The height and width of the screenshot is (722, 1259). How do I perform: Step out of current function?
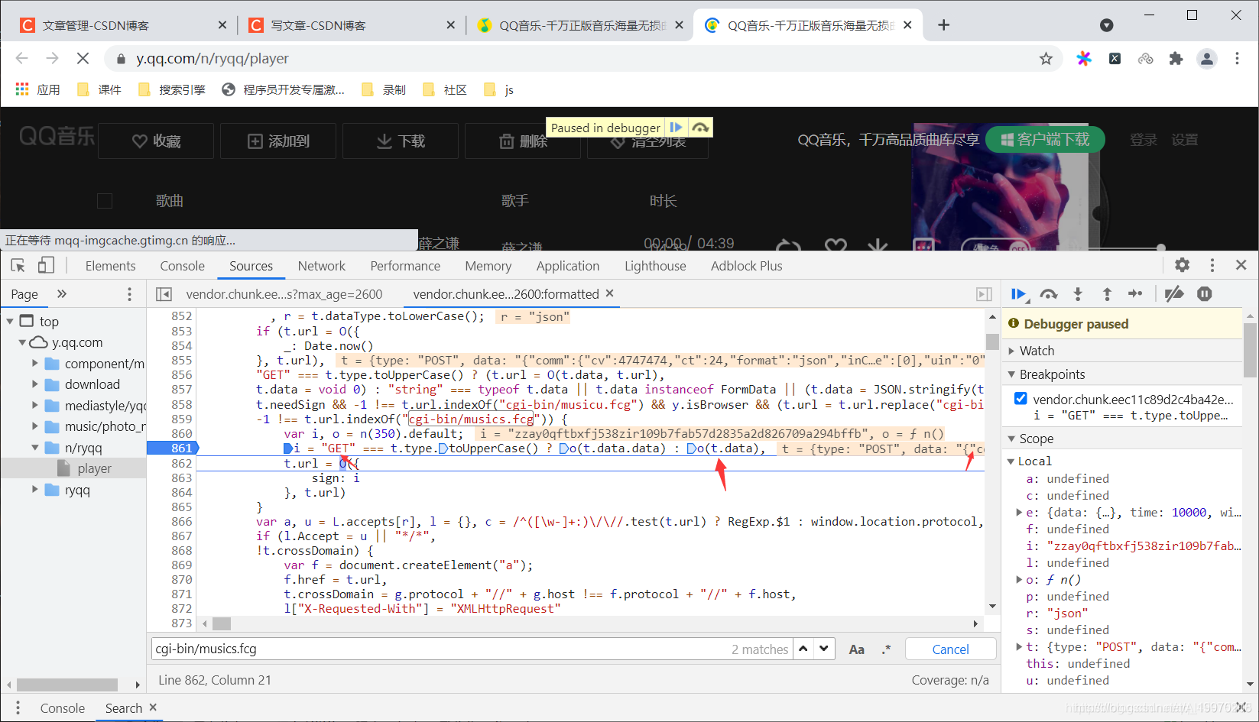[1106, 294]
